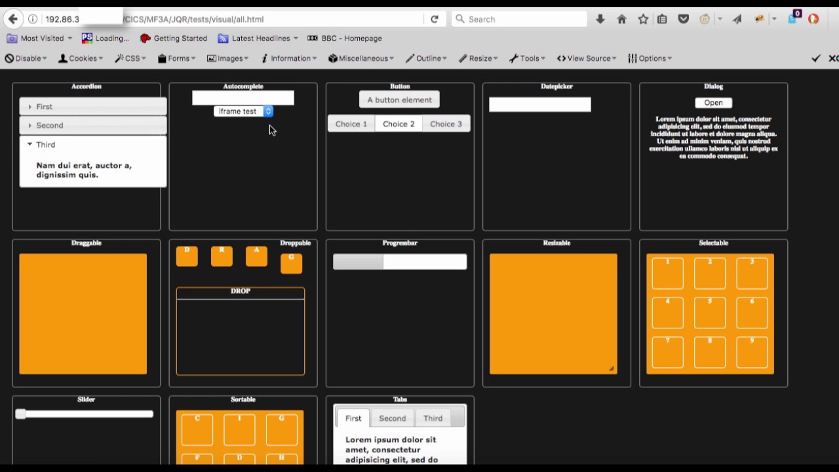
Task: Select selectable item 5
Action: click(709, 313)
